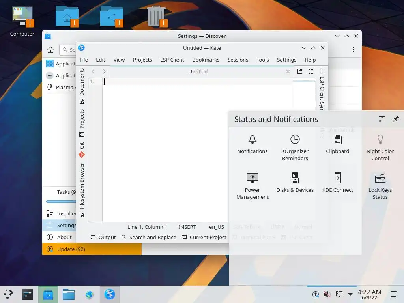
Task: Close the Untitled document tab
Action: click(x=288, y=71)
